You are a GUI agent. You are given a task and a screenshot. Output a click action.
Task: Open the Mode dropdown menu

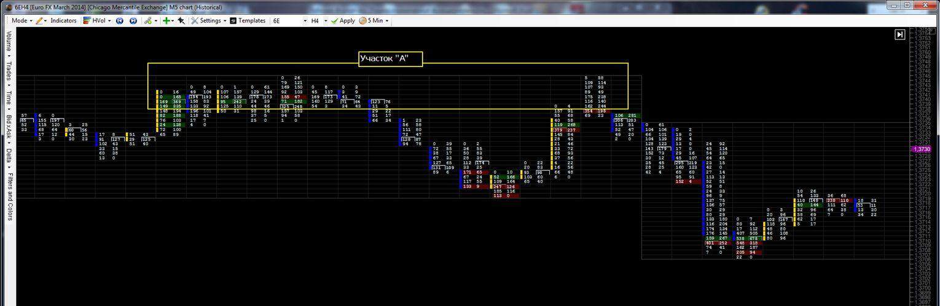pos(22,20)
